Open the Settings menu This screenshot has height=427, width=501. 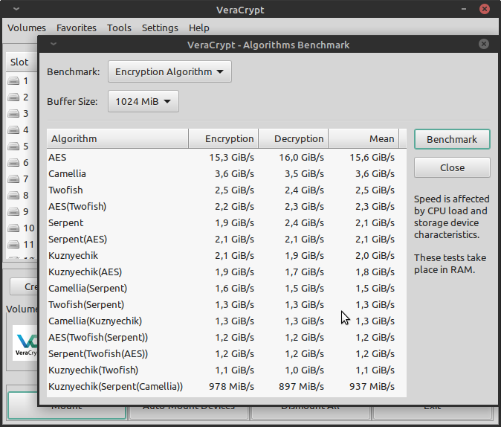pos(160,28)
